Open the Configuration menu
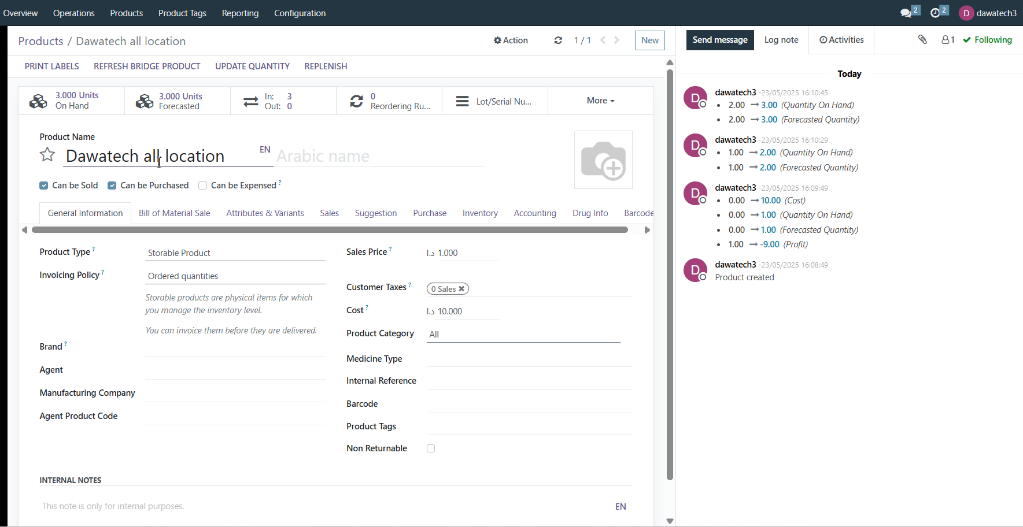 tap(300, 13)
